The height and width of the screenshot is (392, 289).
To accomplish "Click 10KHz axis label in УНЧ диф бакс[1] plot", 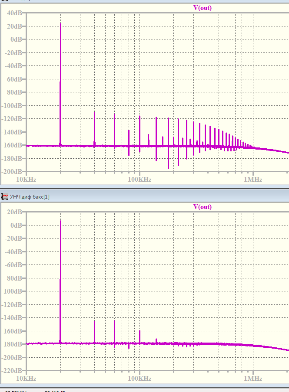I will click(x=26, y=379).
